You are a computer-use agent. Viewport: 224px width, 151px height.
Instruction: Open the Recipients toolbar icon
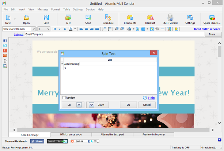pyautogui.click(x=130, y=19)
